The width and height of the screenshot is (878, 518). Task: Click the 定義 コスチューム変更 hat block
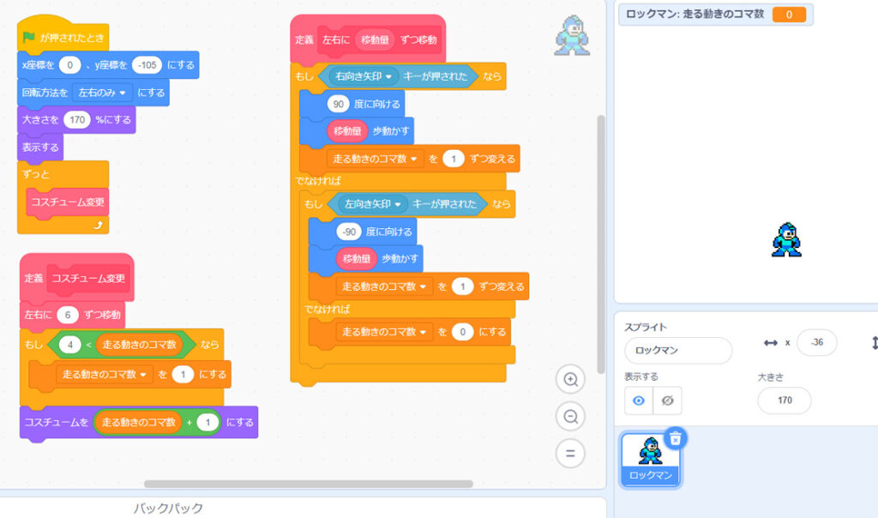[x=76, y=278]
